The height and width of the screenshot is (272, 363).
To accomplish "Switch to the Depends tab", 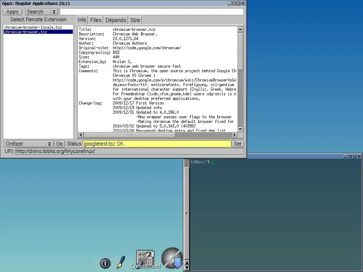I will 116,20.
